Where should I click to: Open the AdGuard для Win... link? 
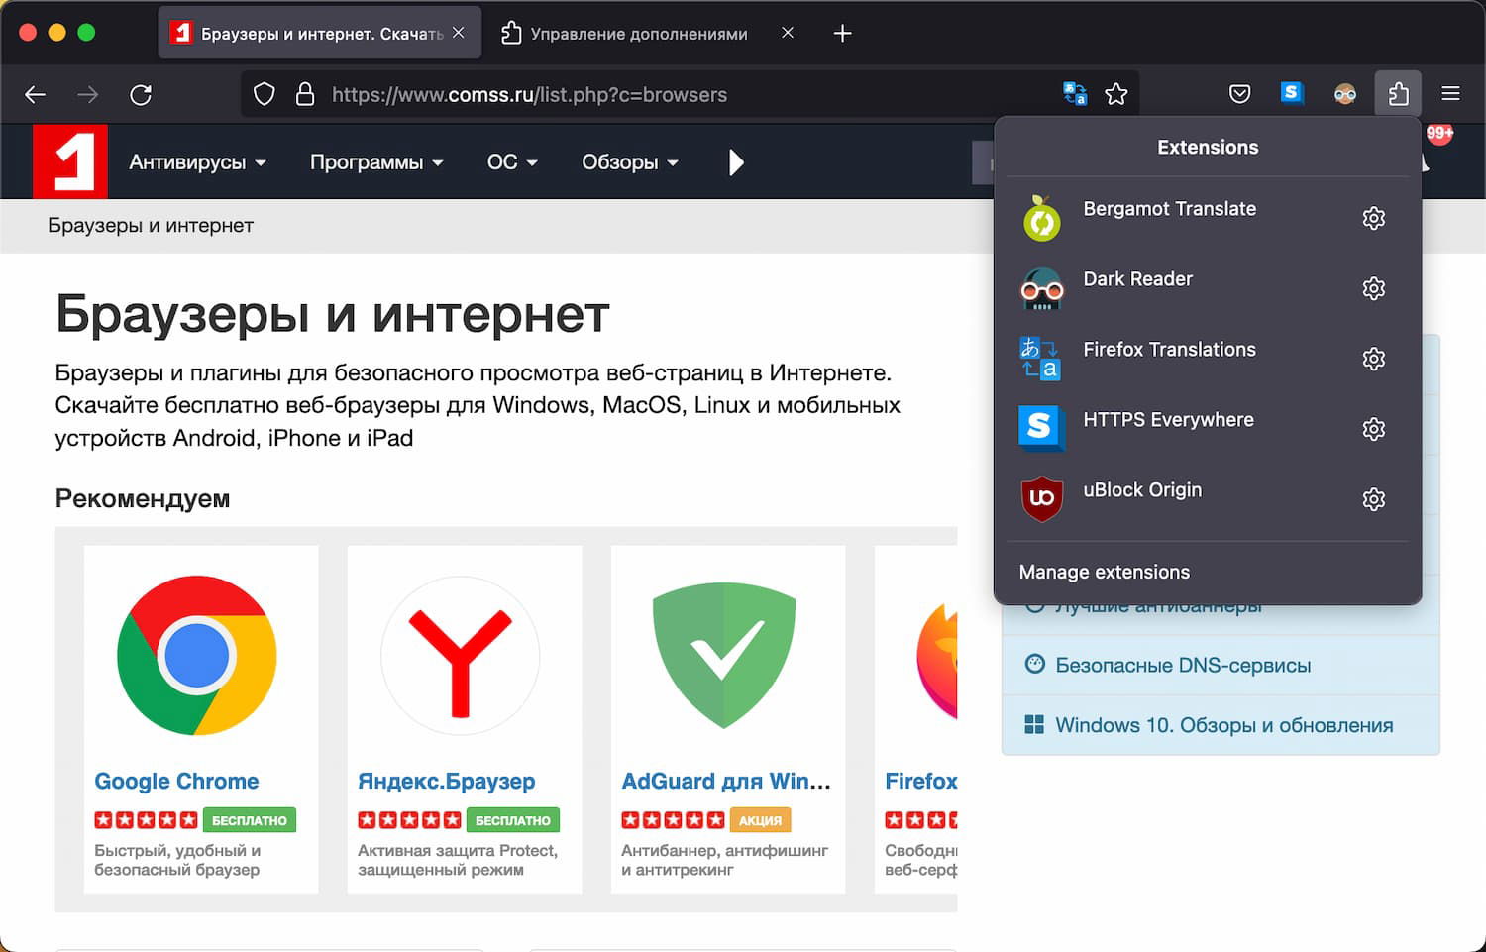726,781
